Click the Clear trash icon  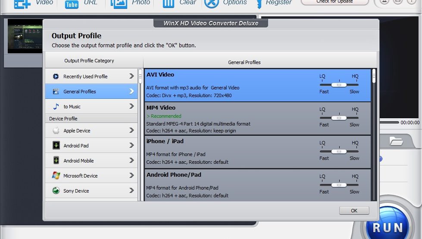(x=169, y=4)
